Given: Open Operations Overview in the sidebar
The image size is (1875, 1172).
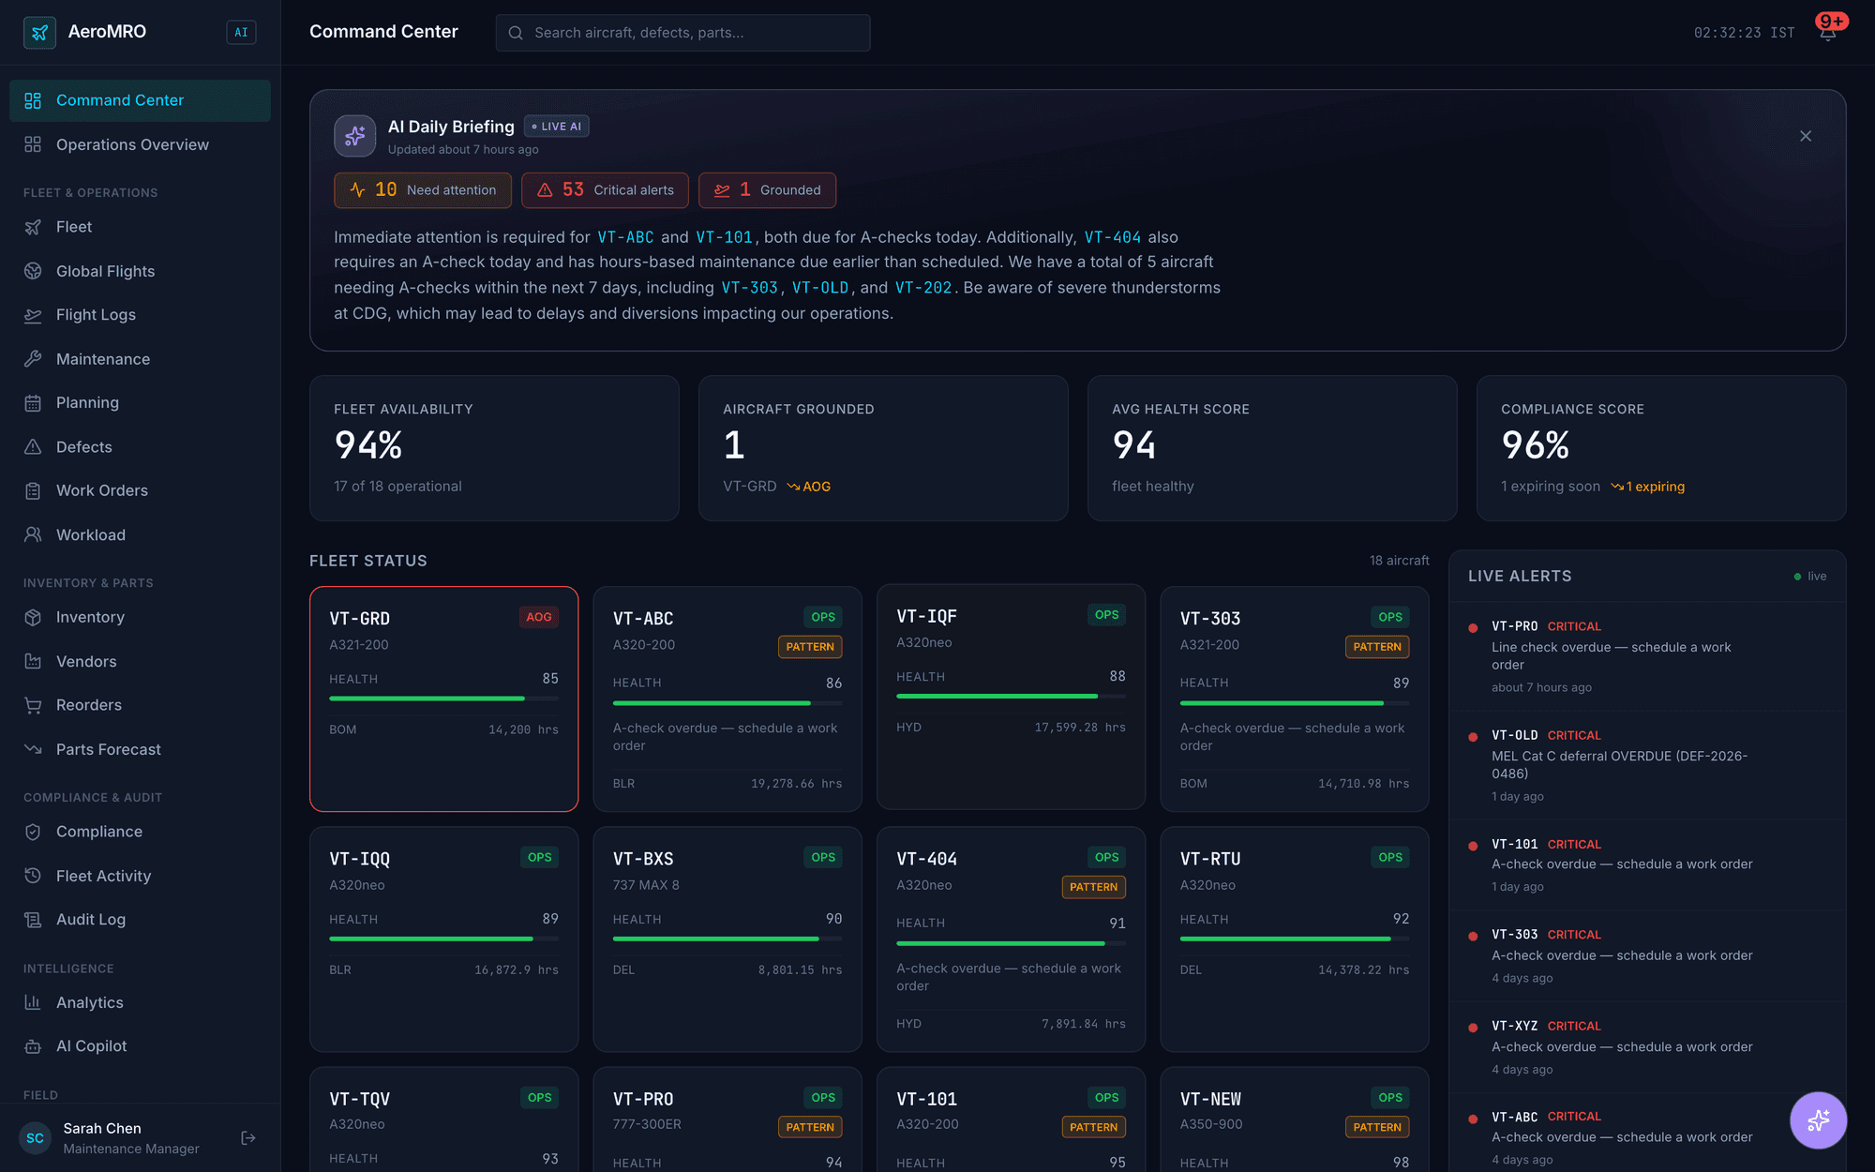Looking at the screenshot, I should point(141,144).
